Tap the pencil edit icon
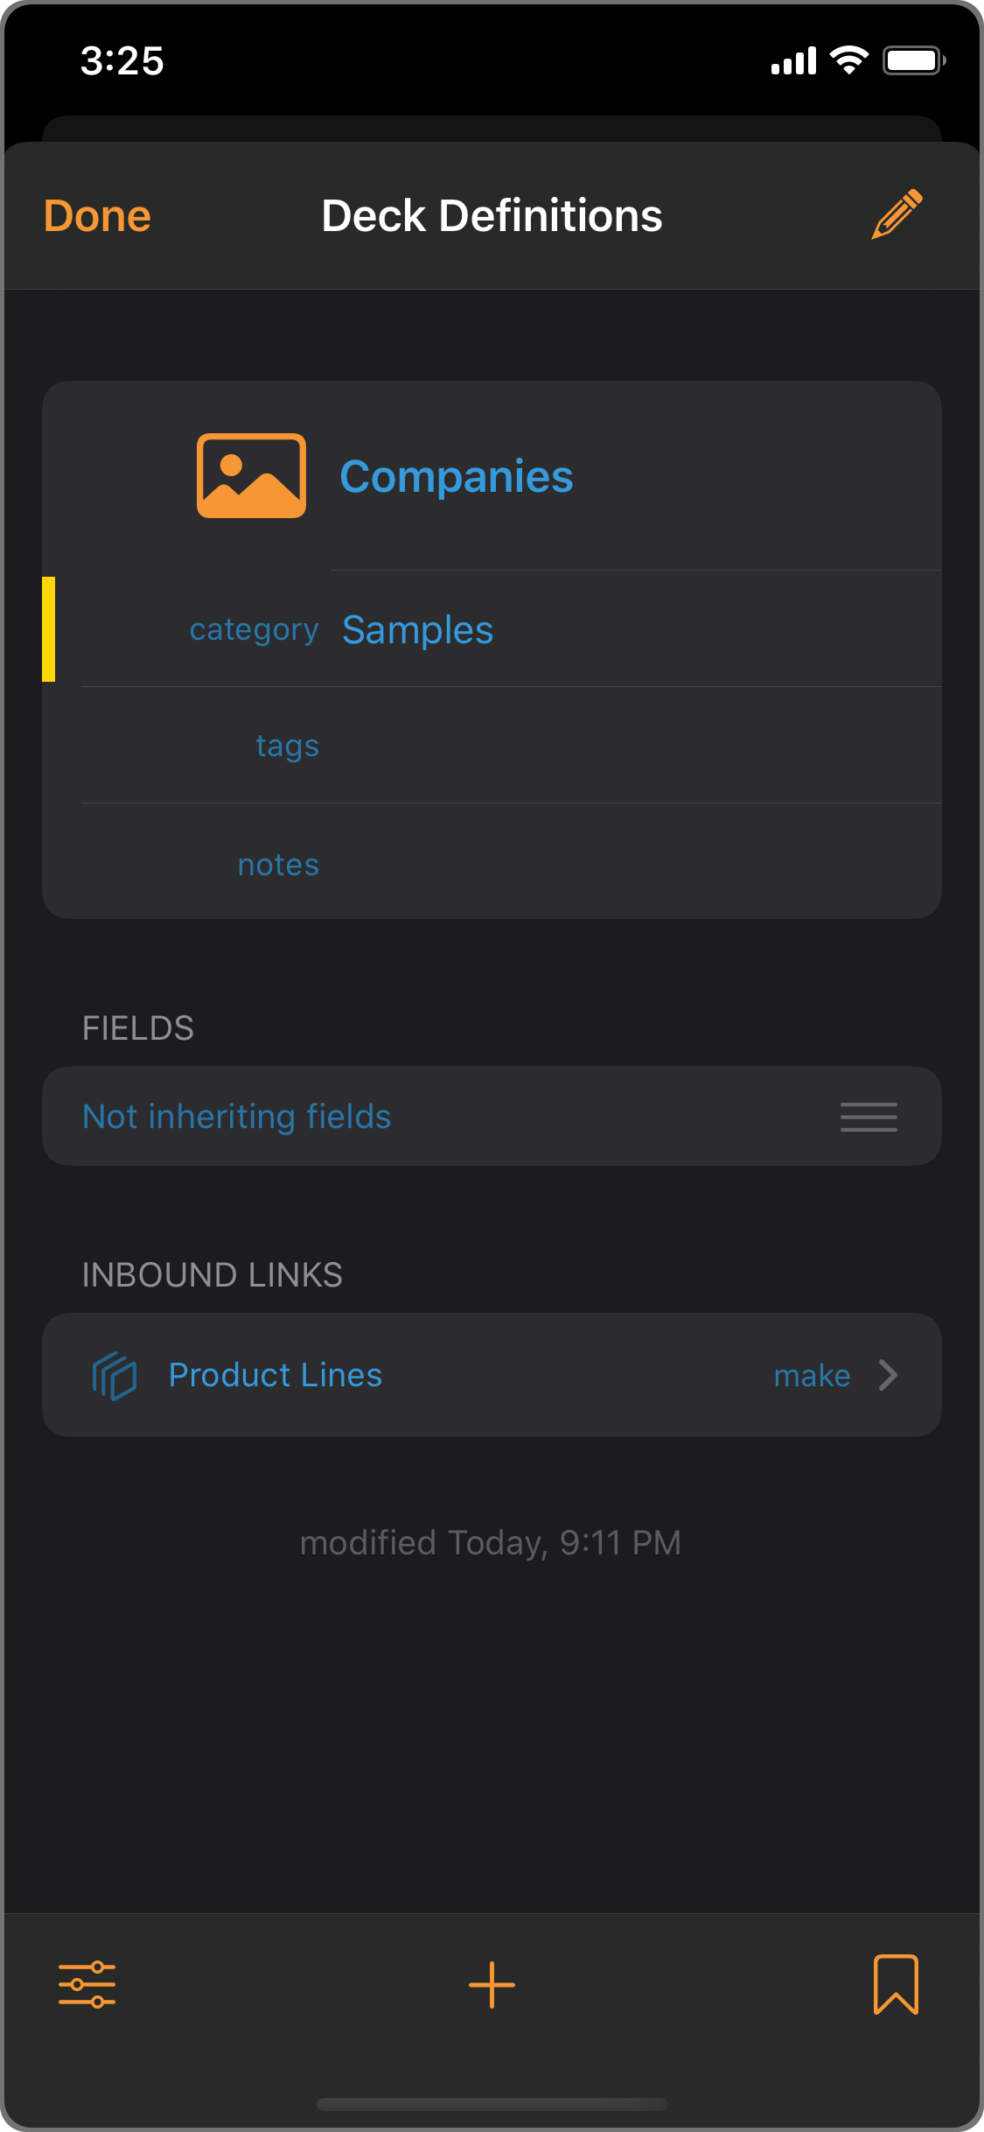The height and width of the screenshot is (2132, 984). [897, 214]
